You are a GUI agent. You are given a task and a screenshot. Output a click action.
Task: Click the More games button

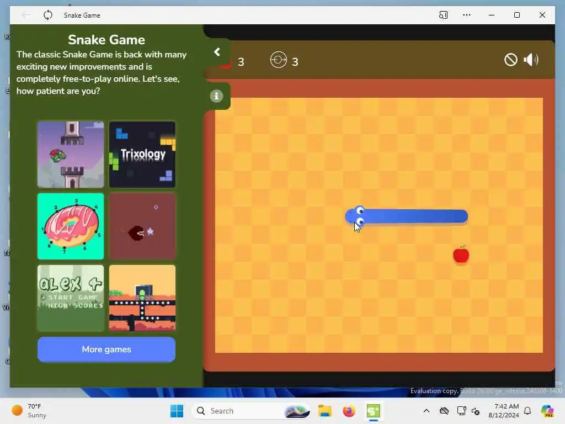106,349
